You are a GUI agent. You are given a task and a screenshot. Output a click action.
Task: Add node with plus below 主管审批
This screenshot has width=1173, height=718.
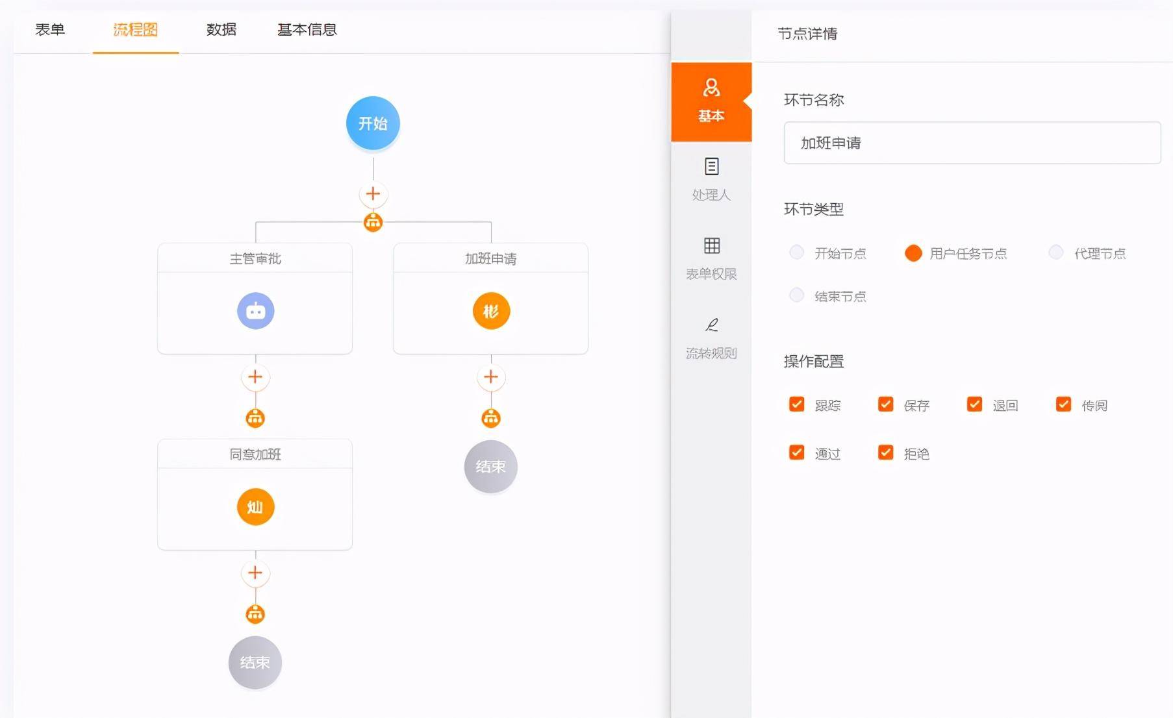point(255,377)
